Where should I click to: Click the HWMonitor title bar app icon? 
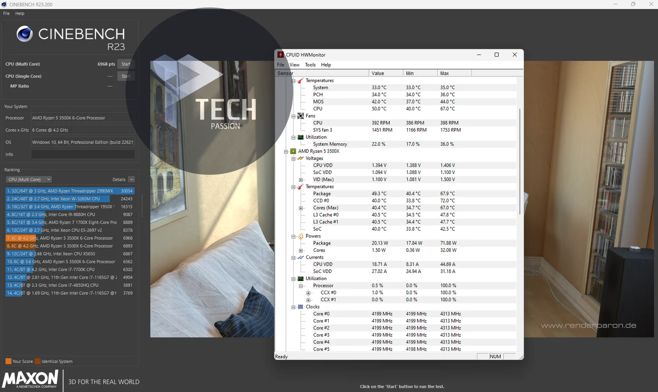coord(280,55)
